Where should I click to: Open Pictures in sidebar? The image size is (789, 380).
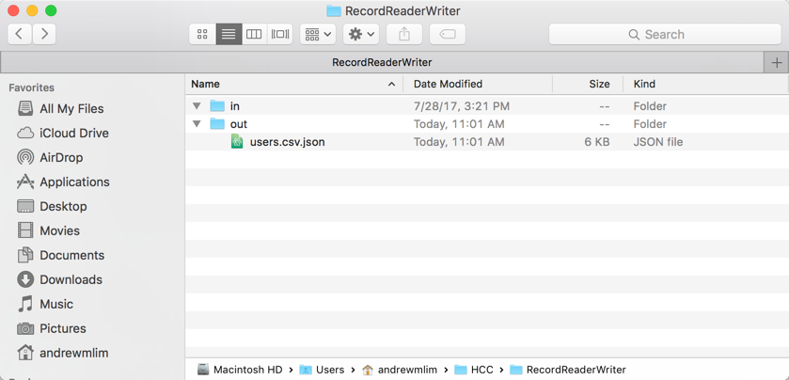coord(63,328)
